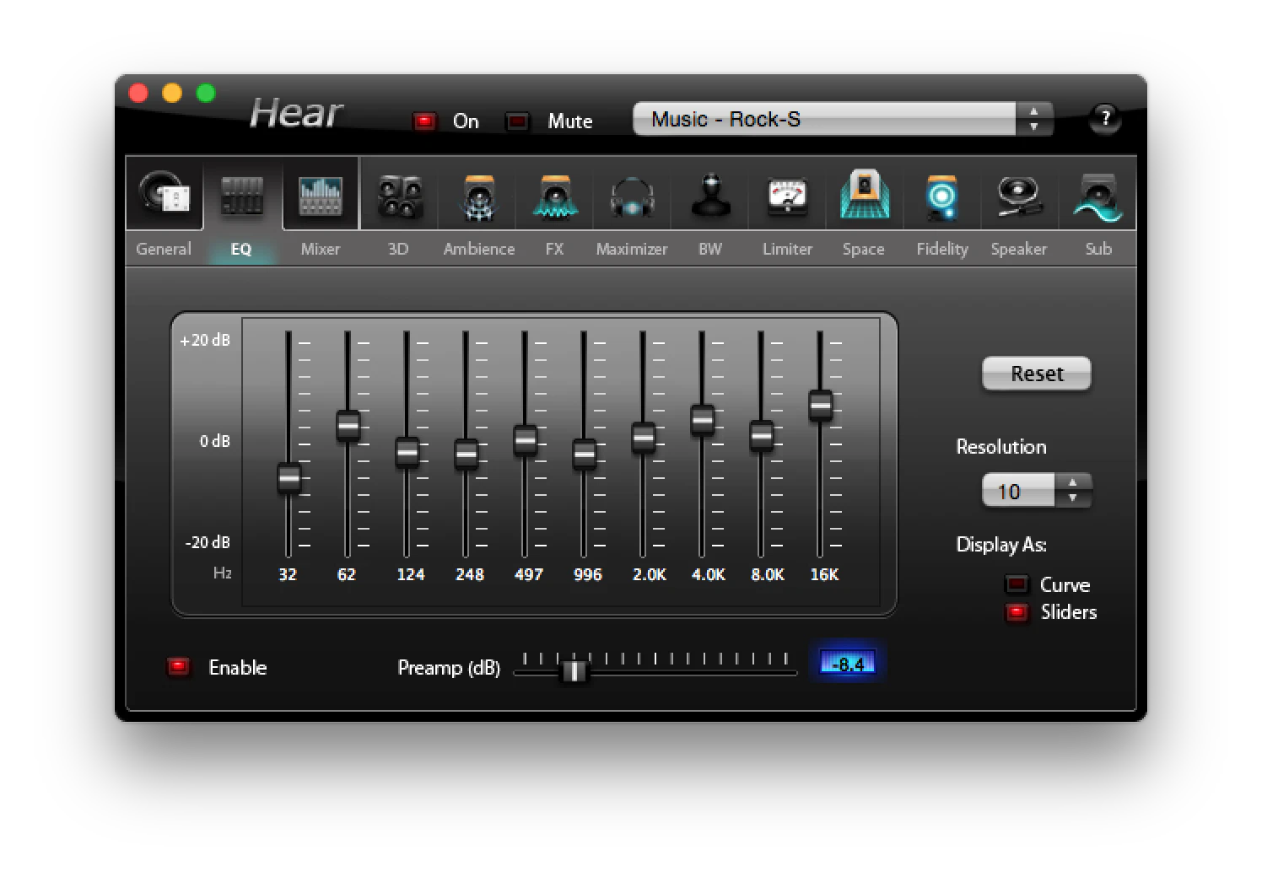Open the Space effect icon

(x=864, y=195)
